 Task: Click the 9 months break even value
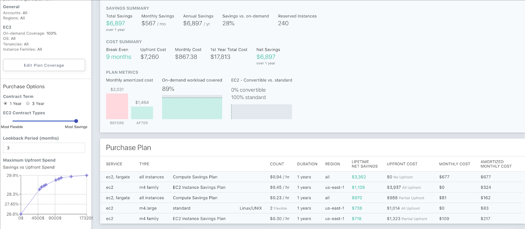118,57
